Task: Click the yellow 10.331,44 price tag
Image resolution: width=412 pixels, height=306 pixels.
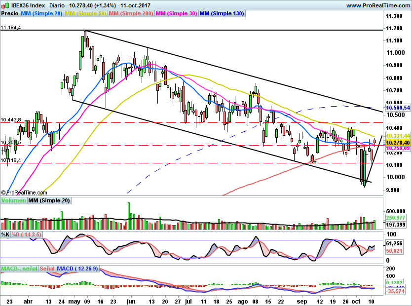Action: [398, 136]
